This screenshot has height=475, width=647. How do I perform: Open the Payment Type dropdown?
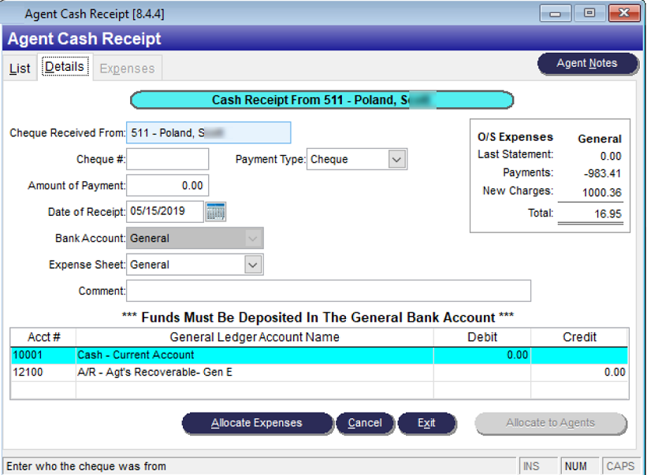click(398, 159)
